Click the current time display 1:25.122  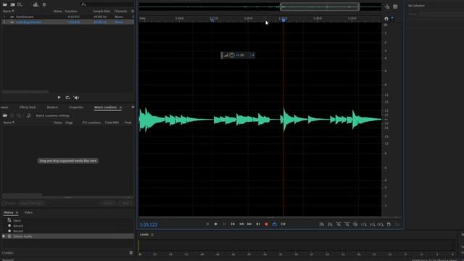pyautogui.click(x=148, y=225)
